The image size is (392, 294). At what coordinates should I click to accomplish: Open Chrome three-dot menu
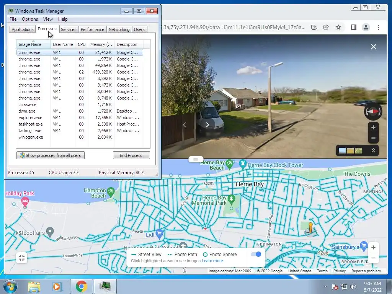pyautogui.click(x=378, y=27)
